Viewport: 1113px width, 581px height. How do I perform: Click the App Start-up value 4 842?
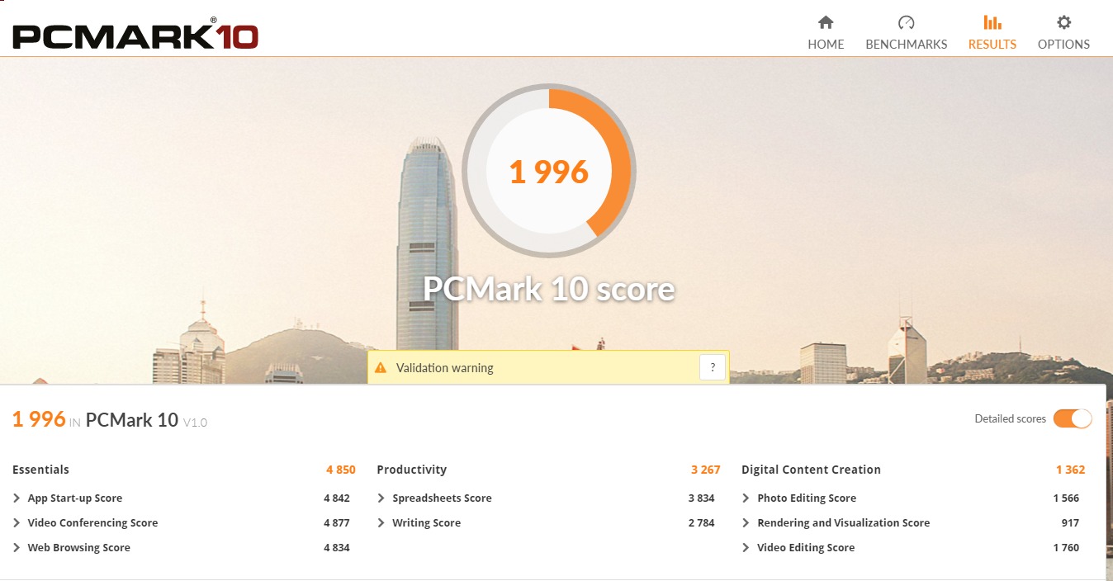click(337, 498)
